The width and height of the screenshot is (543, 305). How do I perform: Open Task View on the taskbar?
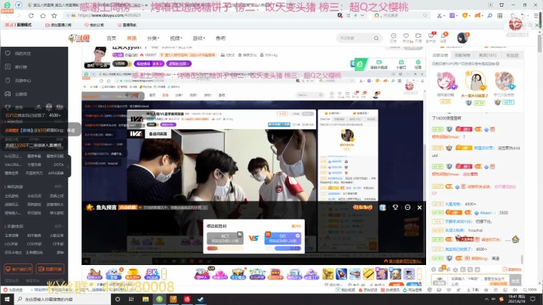pyautogui.click(x=131, y=299)
